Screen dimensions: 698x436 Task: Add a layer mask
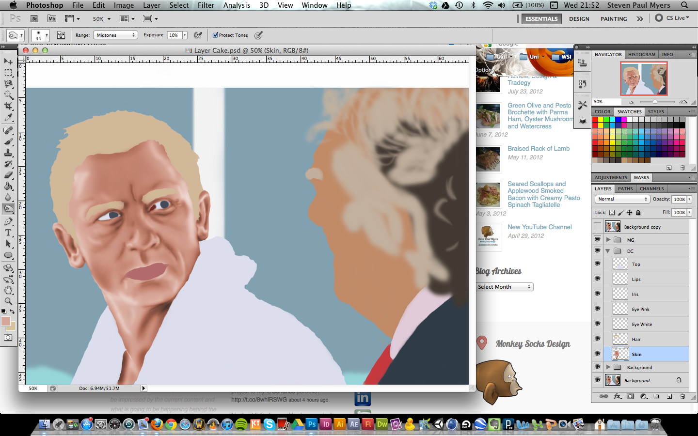[x=630, y=396]
